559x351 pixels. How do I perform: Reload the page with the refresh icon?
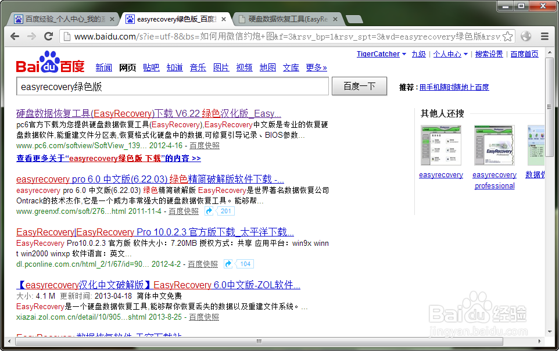[48, 36]
